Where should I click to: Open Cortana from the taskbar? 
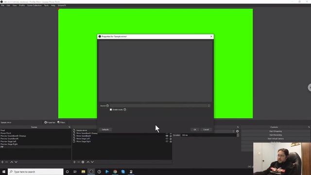[x=67, y=172]
